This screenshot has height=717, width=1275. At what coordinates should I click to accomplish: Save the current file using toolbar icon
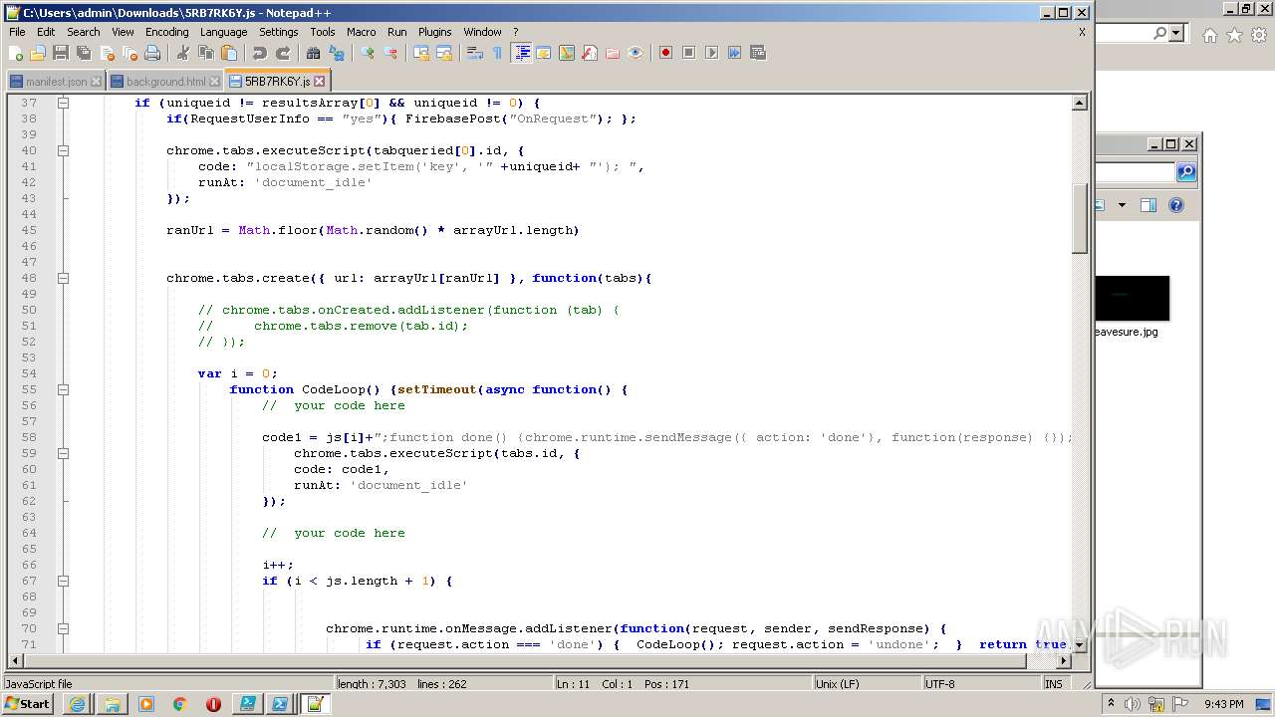click(x=61, y=53)
